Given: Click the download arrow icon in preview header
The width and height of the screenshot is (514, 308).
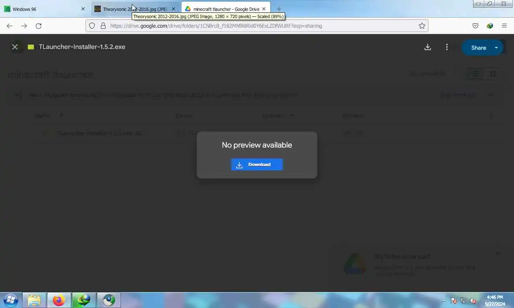Looking at the screenshot, I should 428,47.
